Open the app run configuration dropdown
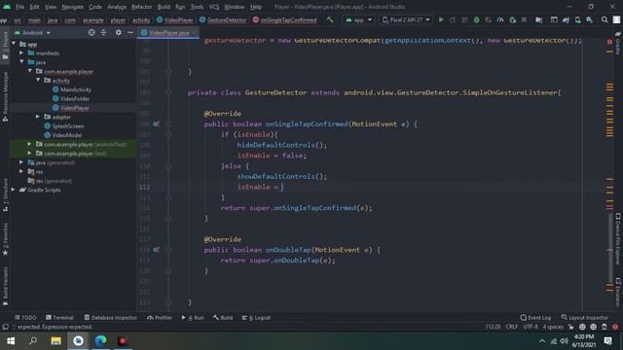The height and width of the screenshot is (350, 623). [358, 19]
